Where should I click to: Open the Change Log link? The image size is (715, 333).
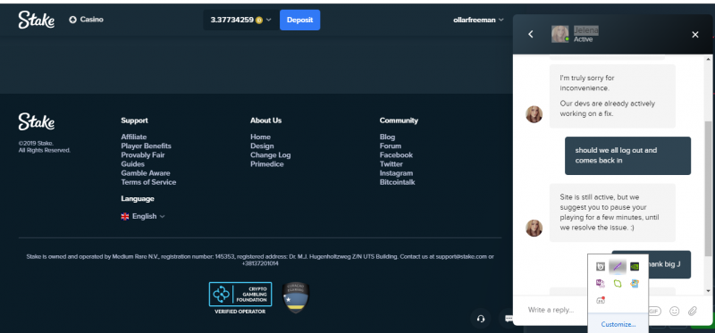(x=271, y=154)
